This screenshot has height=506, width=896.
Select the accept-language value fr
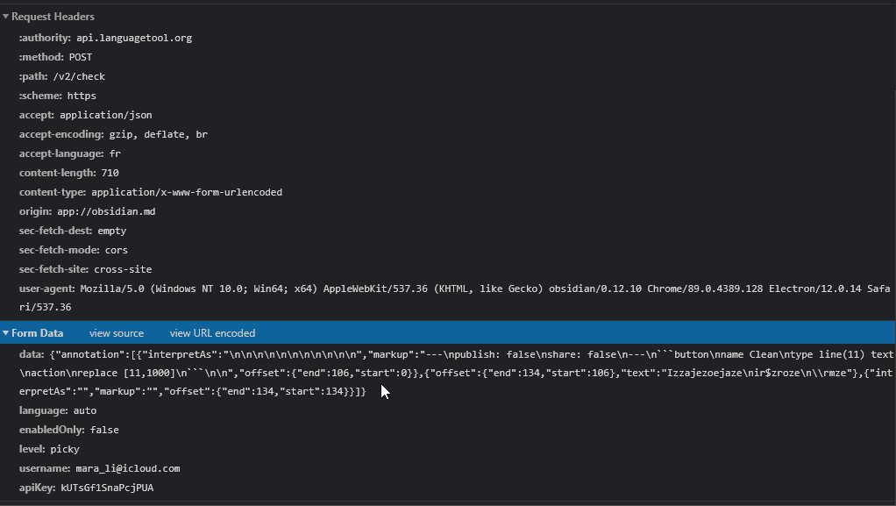pos(114,153)
